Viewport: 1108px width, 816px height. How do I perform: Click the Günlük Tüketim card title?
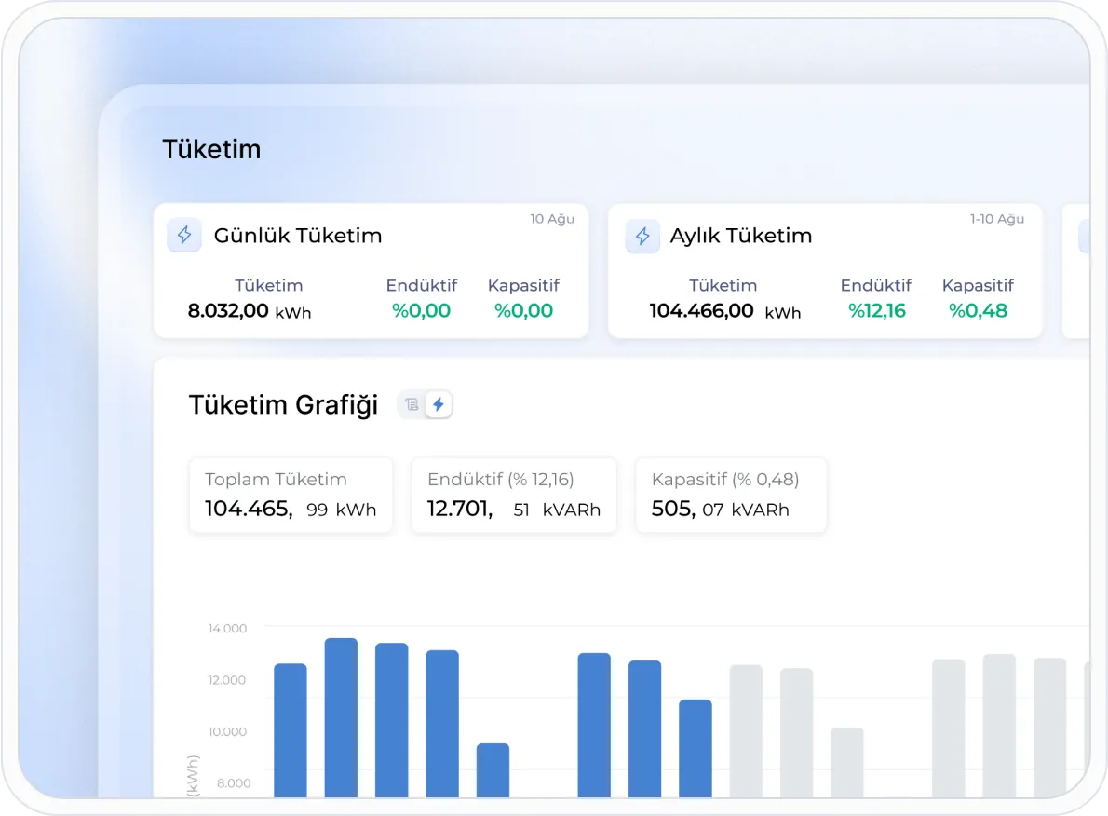(x=298, y=236)
